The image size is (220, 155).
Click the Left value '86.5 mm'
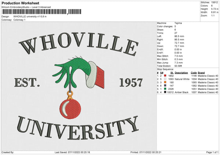point(179,36)
